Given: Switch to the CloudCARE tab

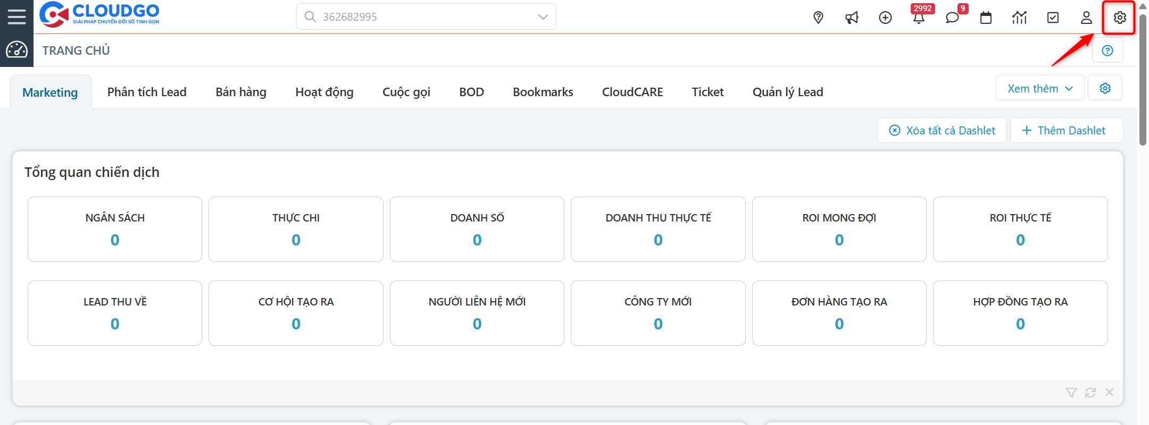Looking at the screenshot, I should (632, 92).
